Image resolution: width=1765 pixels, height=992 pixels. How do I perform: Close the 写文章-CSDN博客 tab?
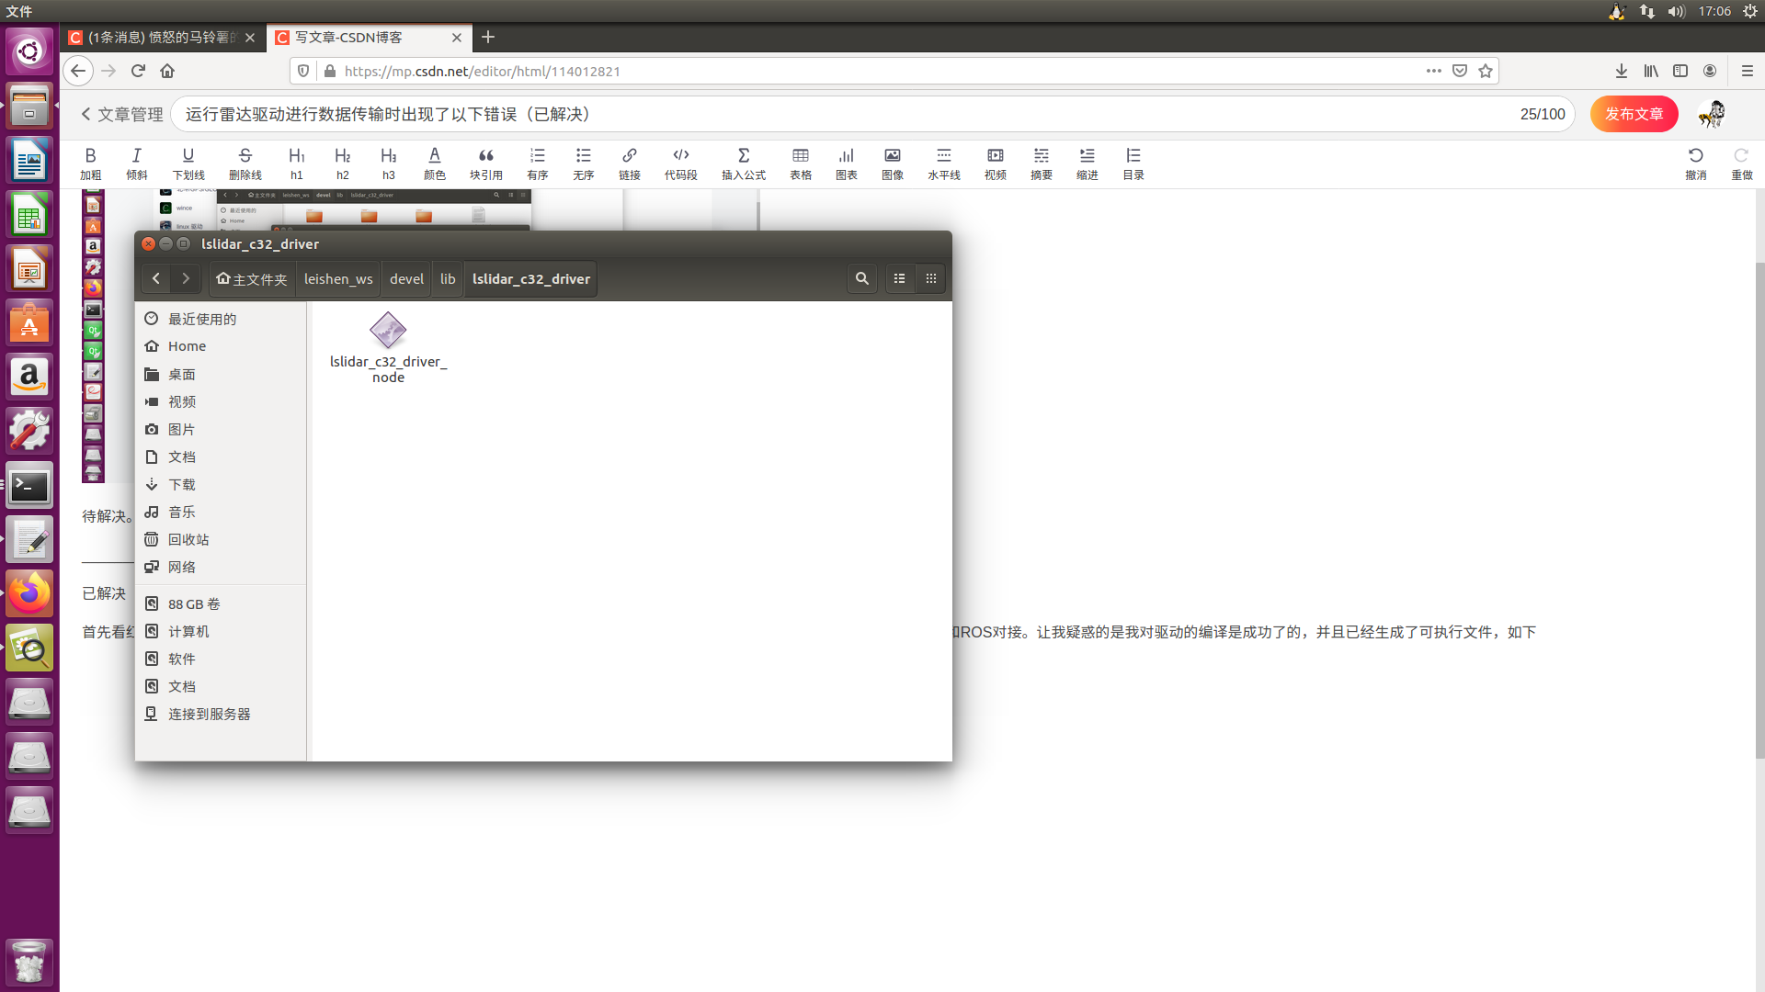457,38
